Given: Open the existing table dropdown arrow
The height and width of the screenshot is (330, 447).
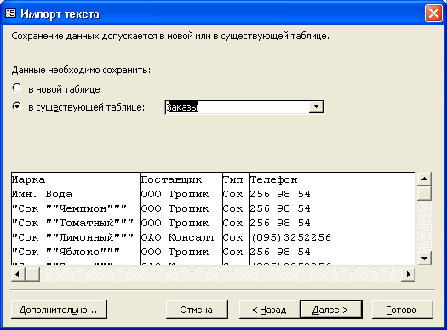Looking at the screenshot, I should click(316, 107).
